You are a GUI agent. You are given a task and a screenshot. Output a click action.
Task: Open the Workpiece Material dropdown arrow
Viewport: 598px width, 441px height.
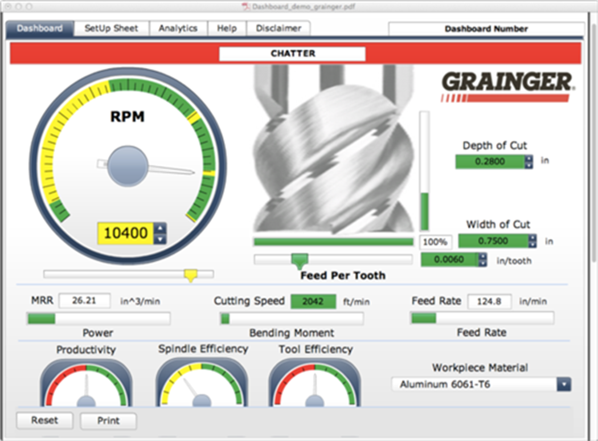pyautogui.click(x=564, y=384)
